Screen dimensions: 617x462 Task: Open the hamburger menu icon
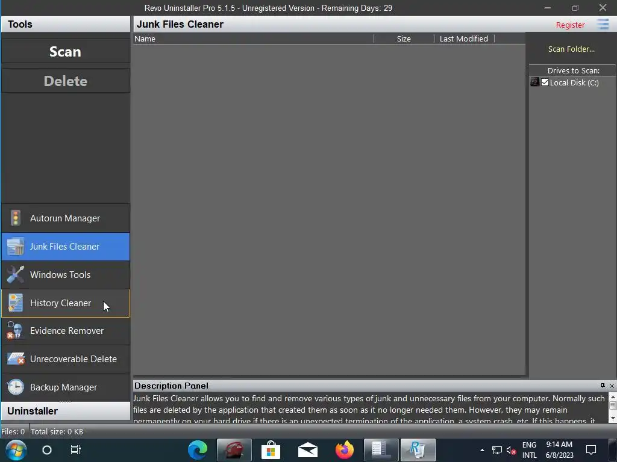603,24
